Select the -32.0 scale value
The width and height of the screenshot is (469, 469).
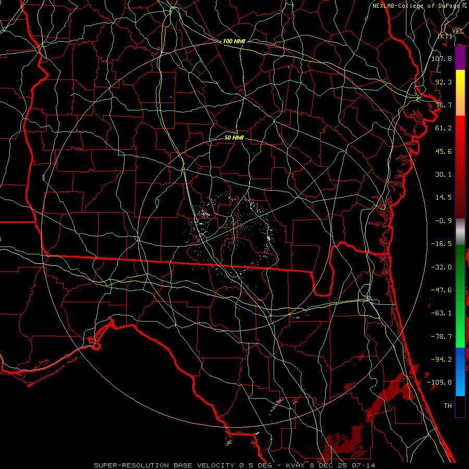[x=441, y=267]
